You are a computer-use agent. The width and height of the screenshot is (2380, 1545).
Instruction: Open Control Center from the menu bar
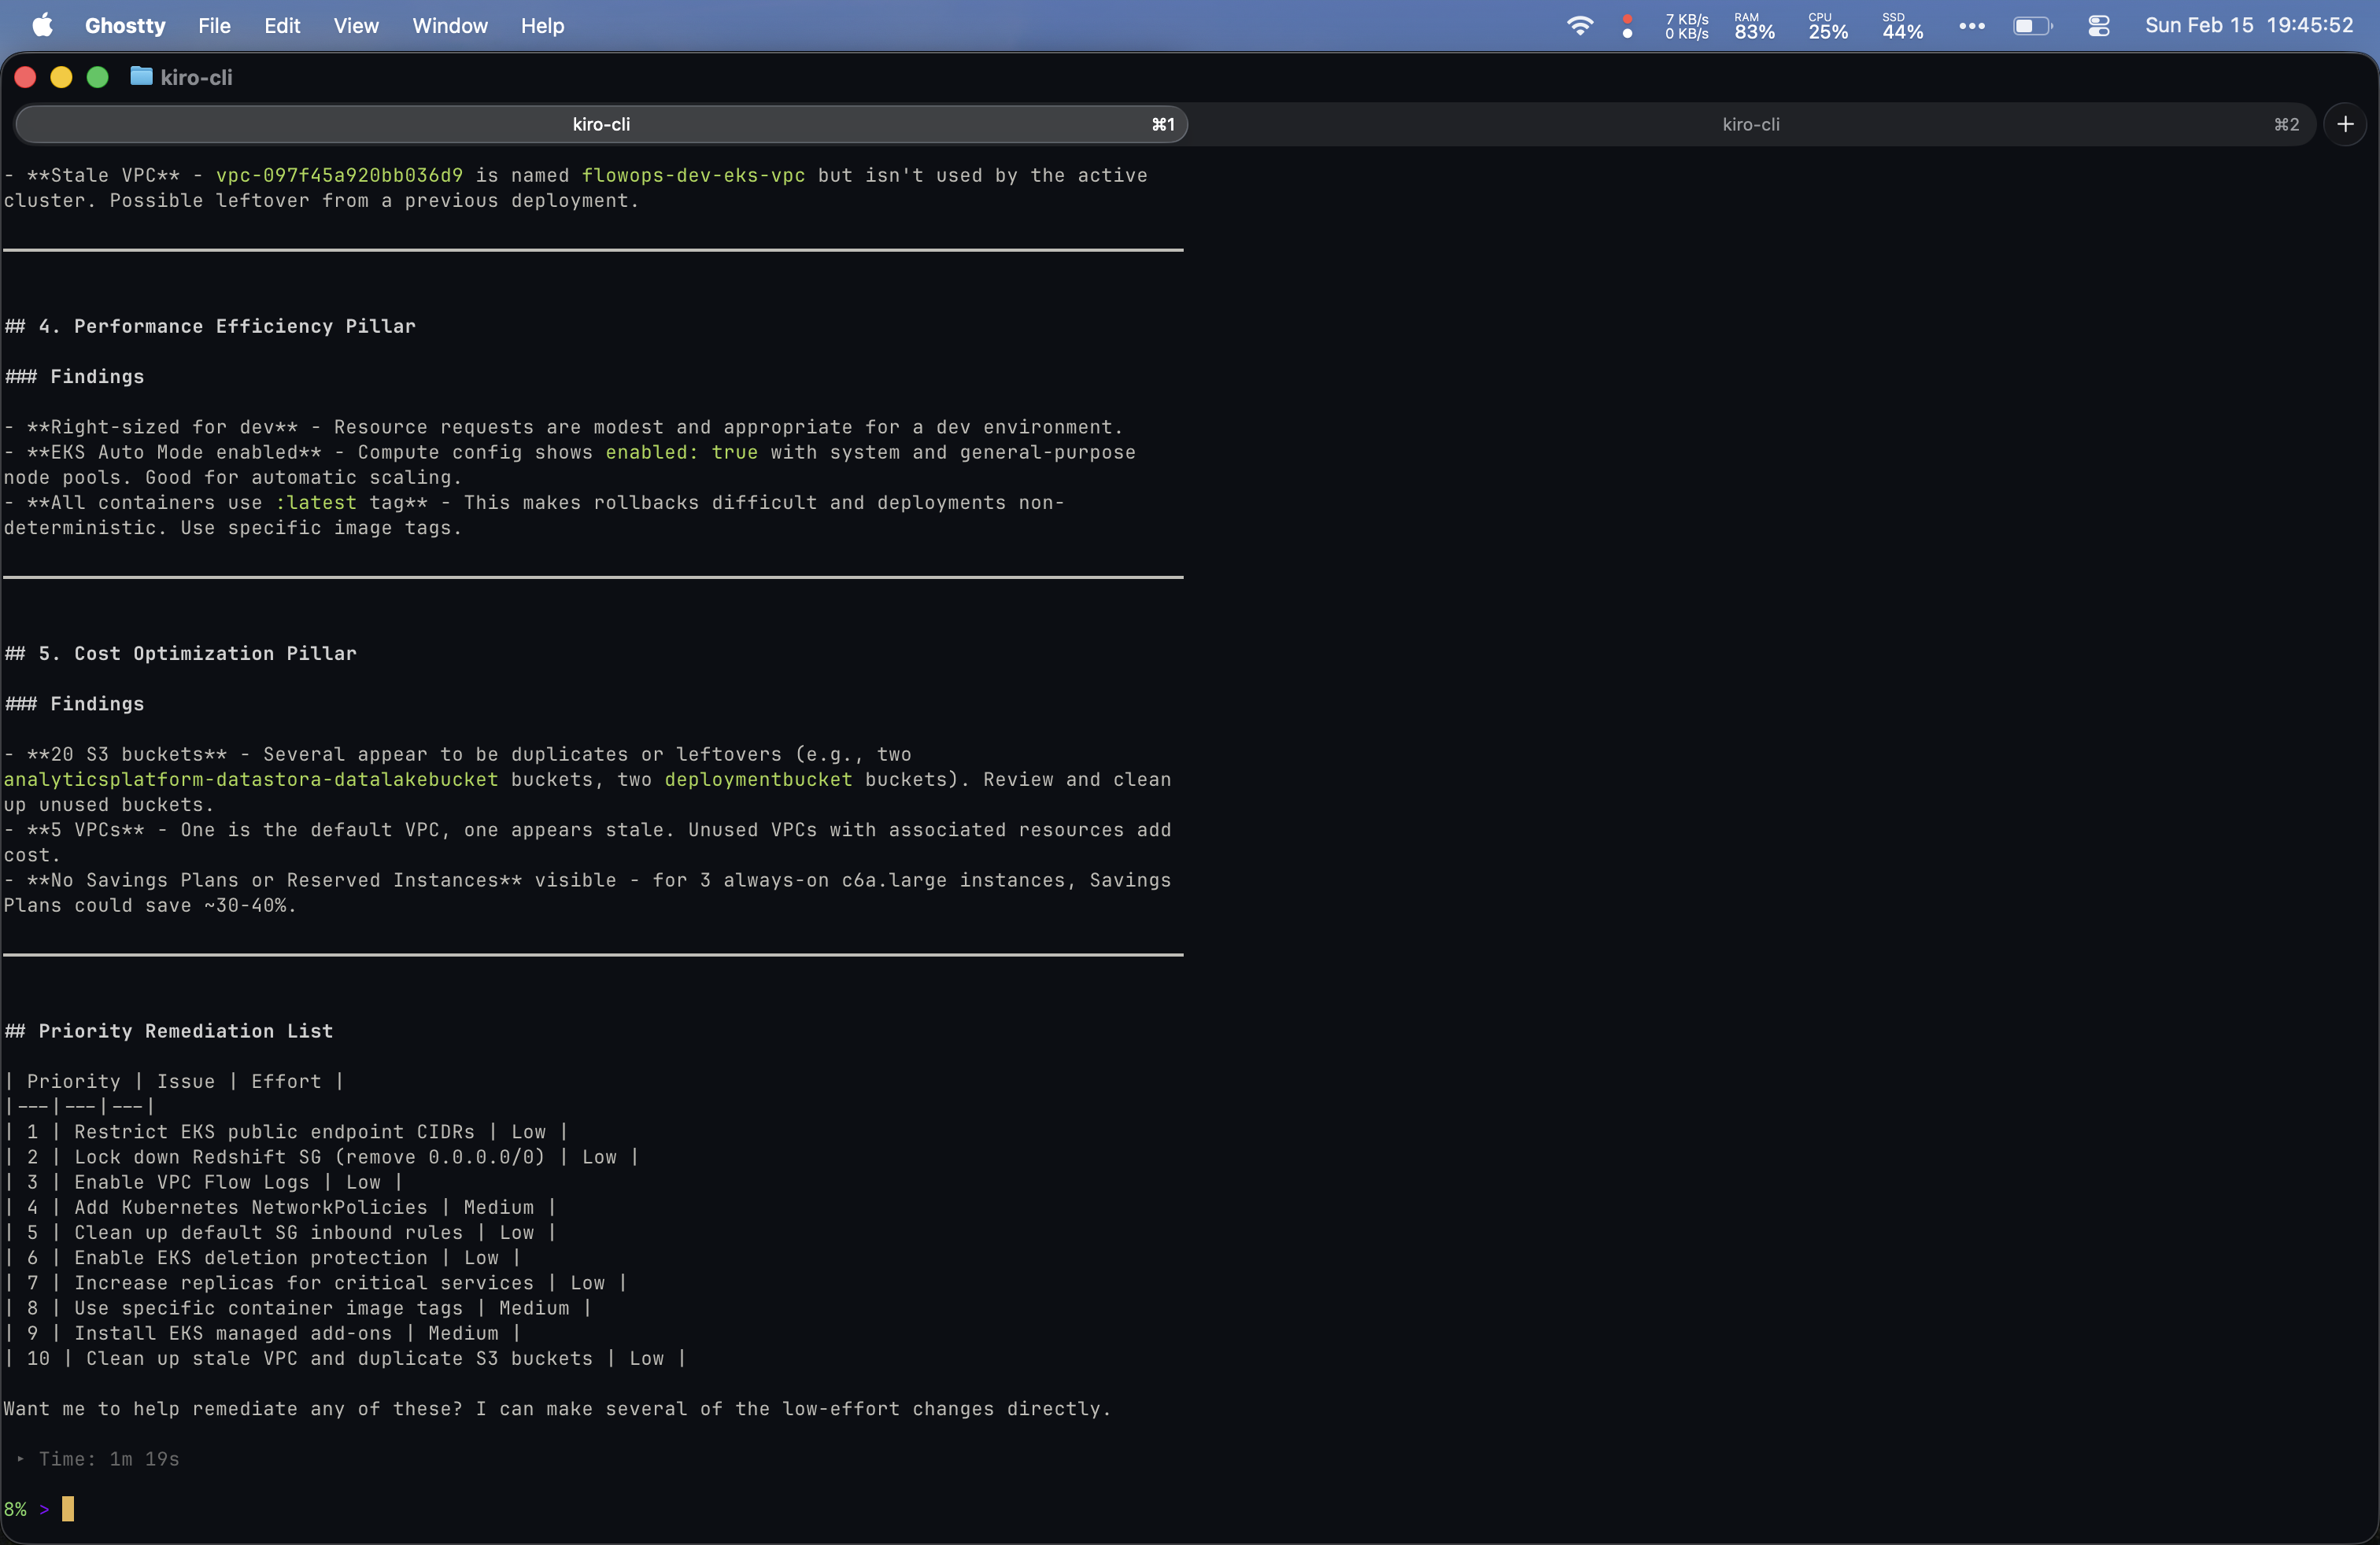[2099, 26]
